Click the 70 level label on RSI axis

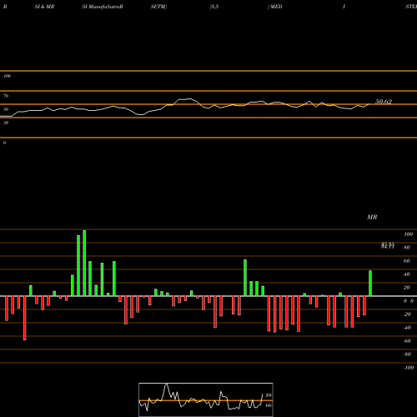(x=6, y=96)
